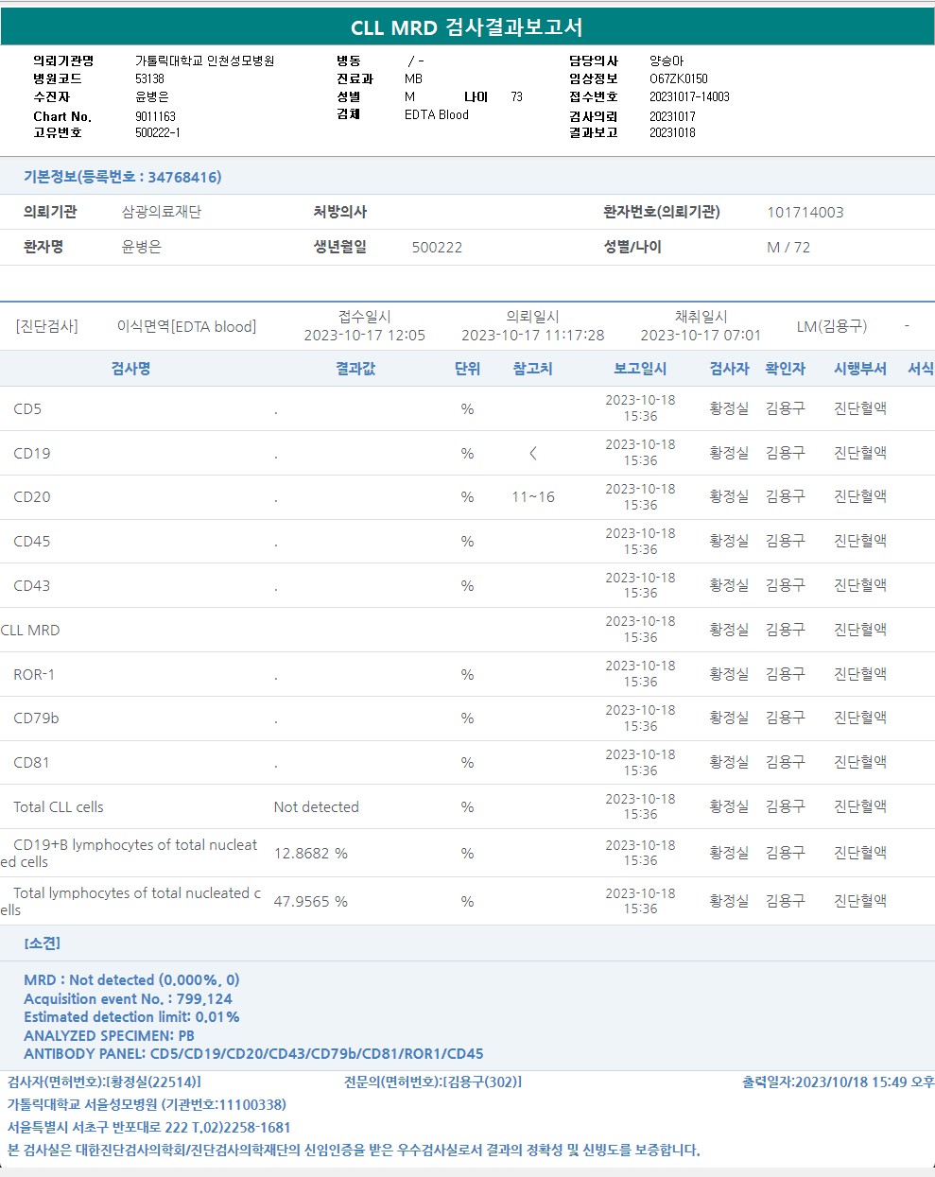Select the CD79b test row name
The width and height of the screenshot is (935, 1177).
[36, 718]
